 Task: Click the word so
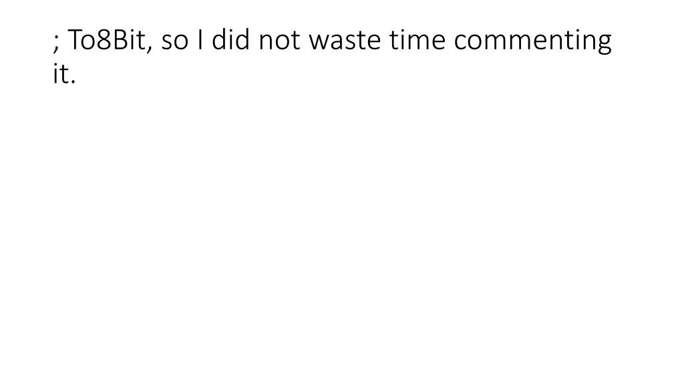point(175,42)
